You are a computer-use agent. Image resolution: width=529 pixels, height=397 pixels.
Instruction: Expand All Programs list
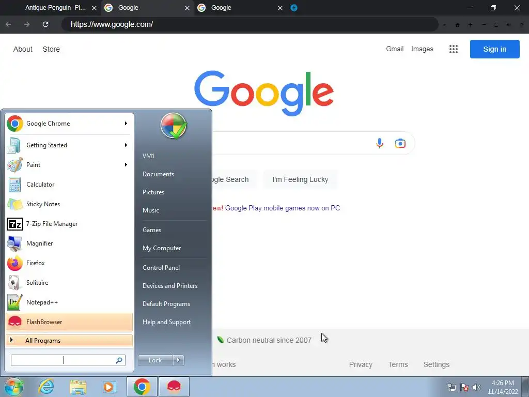coord(69,341)
